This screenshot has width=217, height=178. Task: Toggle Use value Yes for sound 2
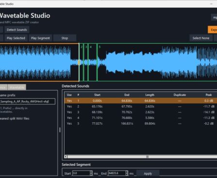tap(69, 106)
